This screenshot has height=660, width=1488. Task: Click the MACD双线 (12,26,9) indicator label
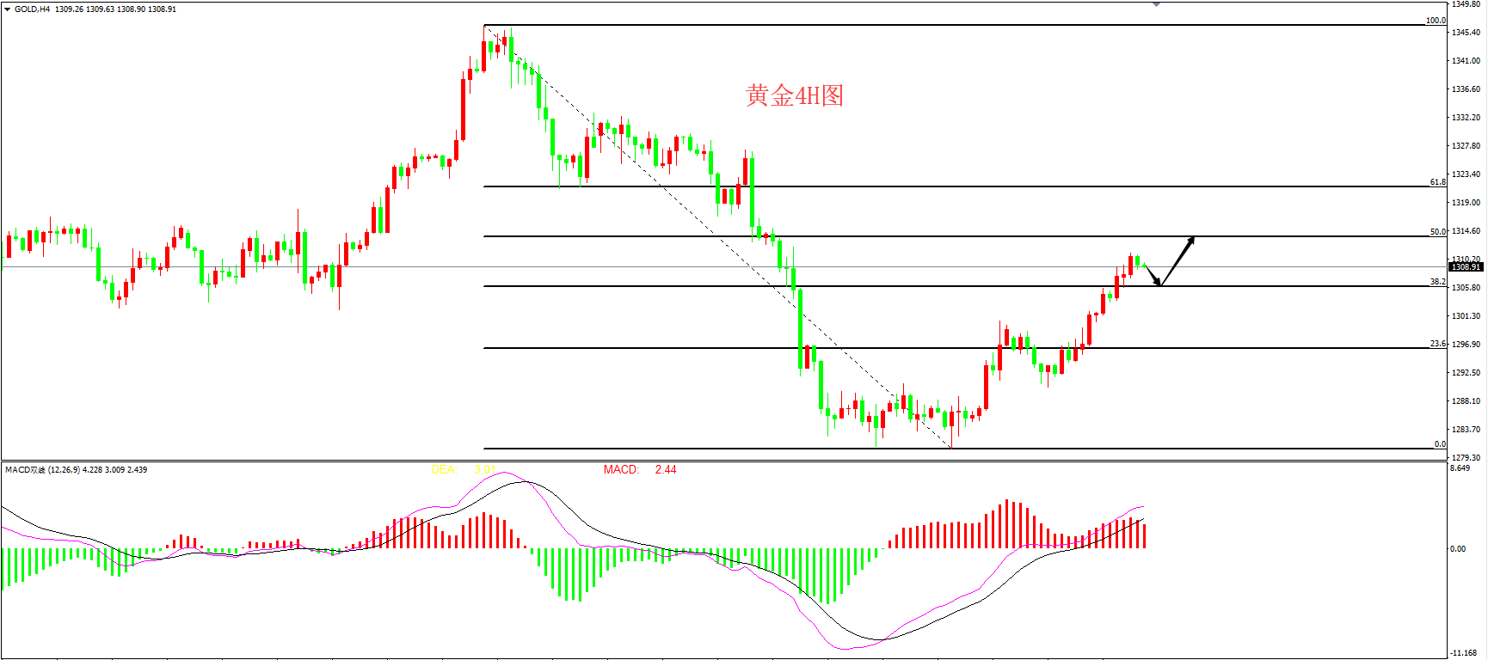click(x=42, y=470)
